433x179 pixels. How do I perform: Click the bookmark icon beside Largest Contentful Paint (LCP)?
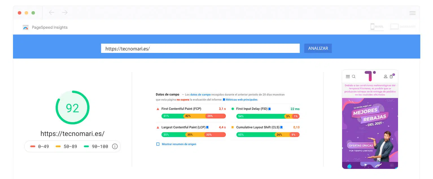(207, 127)
